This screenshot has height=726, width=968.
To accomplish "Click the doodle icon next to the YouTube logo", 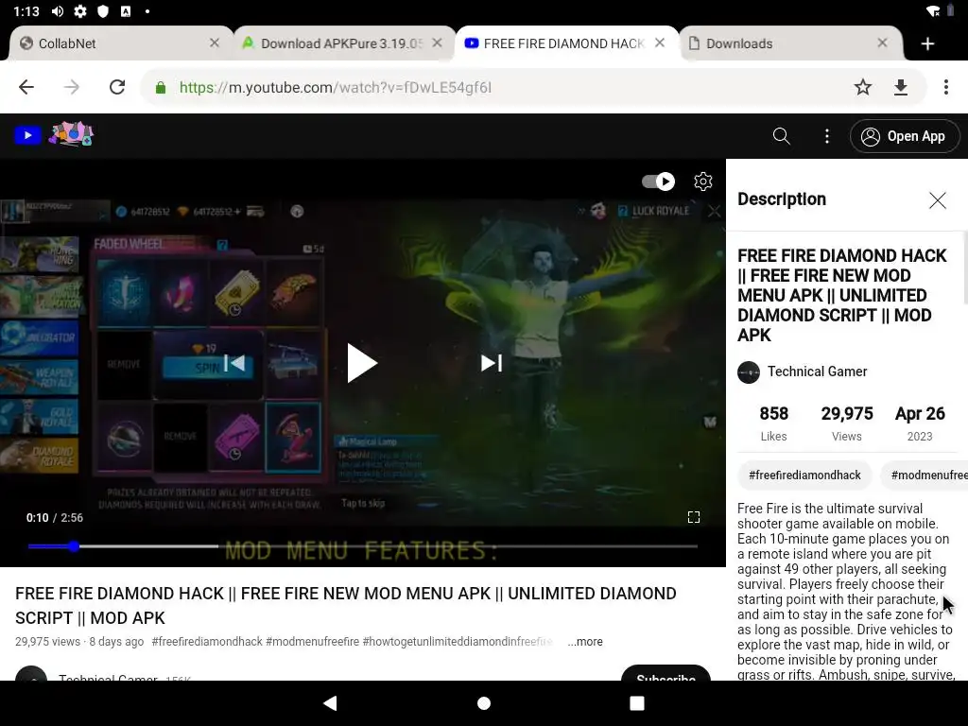I will pyautogui.click(x=71, y=133).
